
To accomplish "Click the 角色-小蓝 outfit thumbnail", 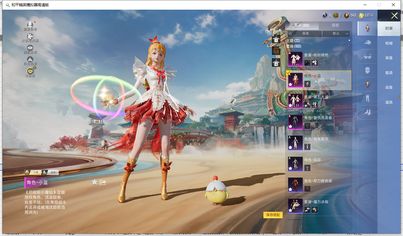I will pos(295,80).
